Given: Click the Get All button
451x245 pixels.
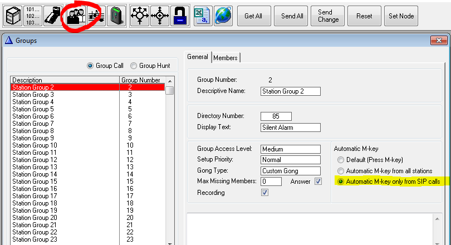Looking at the screenshot, I should click(x=253, y=16).
